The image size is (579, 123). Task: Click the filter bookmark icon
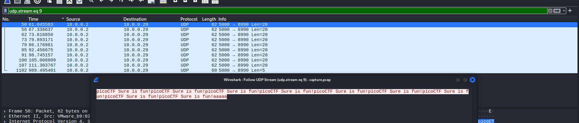click(5, 11)
